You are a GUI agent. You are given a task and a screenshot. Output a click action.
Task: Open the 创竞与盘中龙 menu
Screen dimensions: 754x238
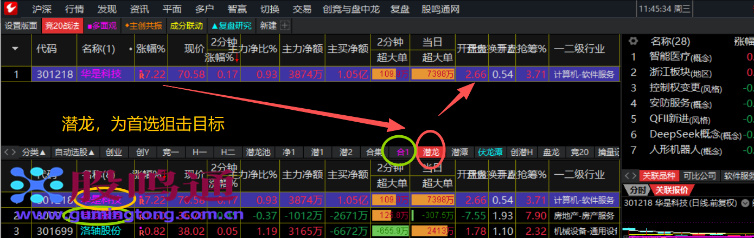[x=351, y=9]
